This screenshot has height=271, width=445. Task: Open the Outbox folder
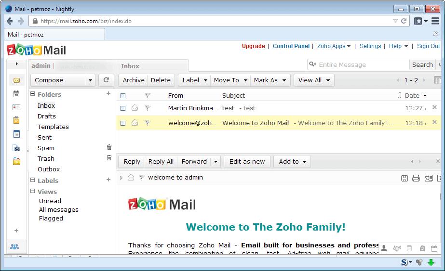tap(49, 169)
